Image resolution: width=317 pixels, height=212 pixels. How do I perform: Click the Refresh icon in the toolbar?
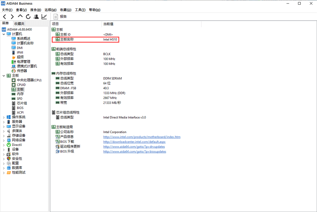pyautogui.click(x=28, y=17)
